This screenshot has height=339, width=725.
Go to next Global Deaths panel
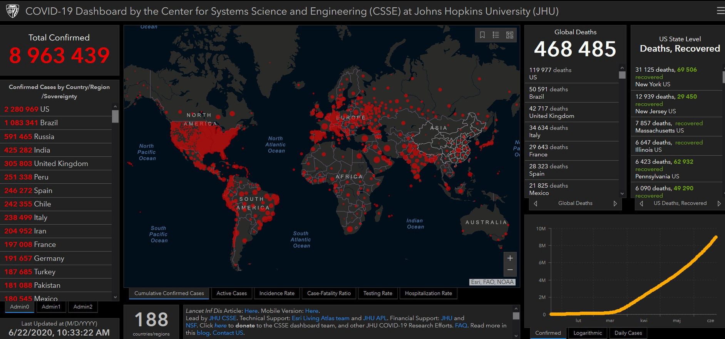[x=615, y=203]
